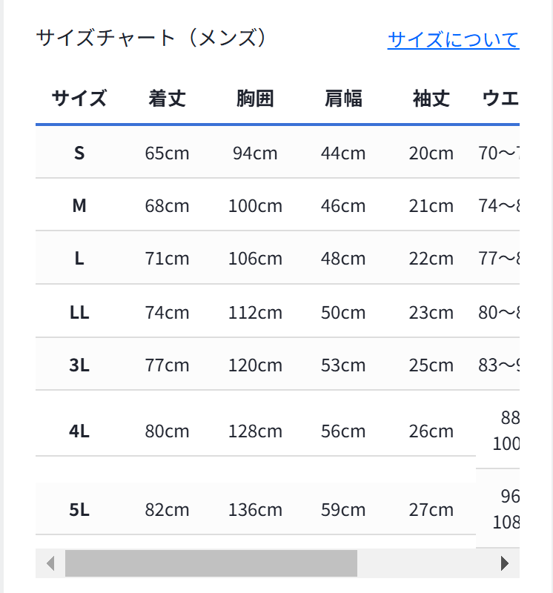Click the left scroll arrow of horizontal scrollbar
Screen dimensions: 553x593
pos(50,563)
